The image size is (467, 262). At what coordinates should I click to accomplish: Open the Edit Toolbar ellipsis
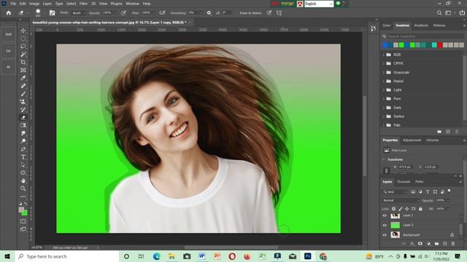pyautogui.click(x=23, y=196)
